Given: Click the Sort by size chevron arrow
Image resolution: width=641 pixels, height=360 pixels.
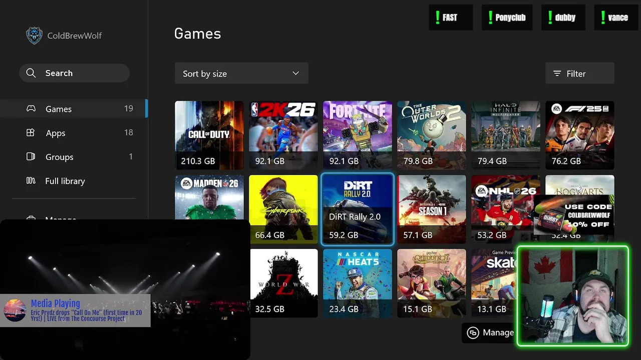Looking at the screenshot, I should pos(295,73).
